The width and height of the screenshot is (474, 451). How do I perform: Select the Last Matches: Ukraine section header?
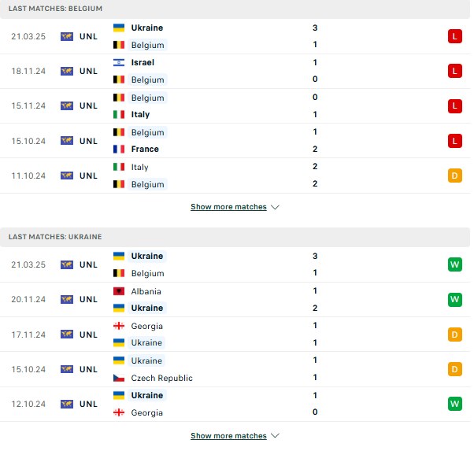coord(235,237)
